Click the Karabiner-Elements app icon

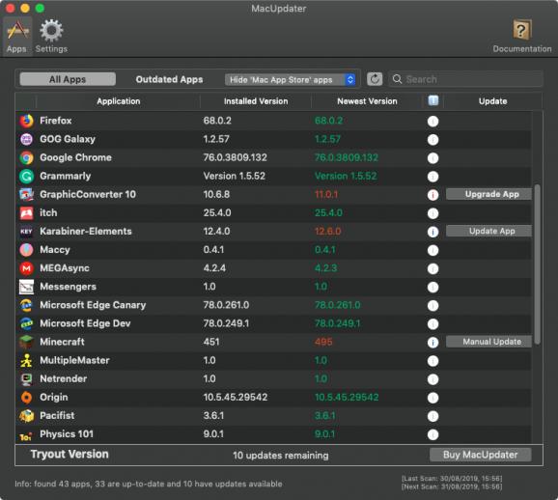point(26,232)
